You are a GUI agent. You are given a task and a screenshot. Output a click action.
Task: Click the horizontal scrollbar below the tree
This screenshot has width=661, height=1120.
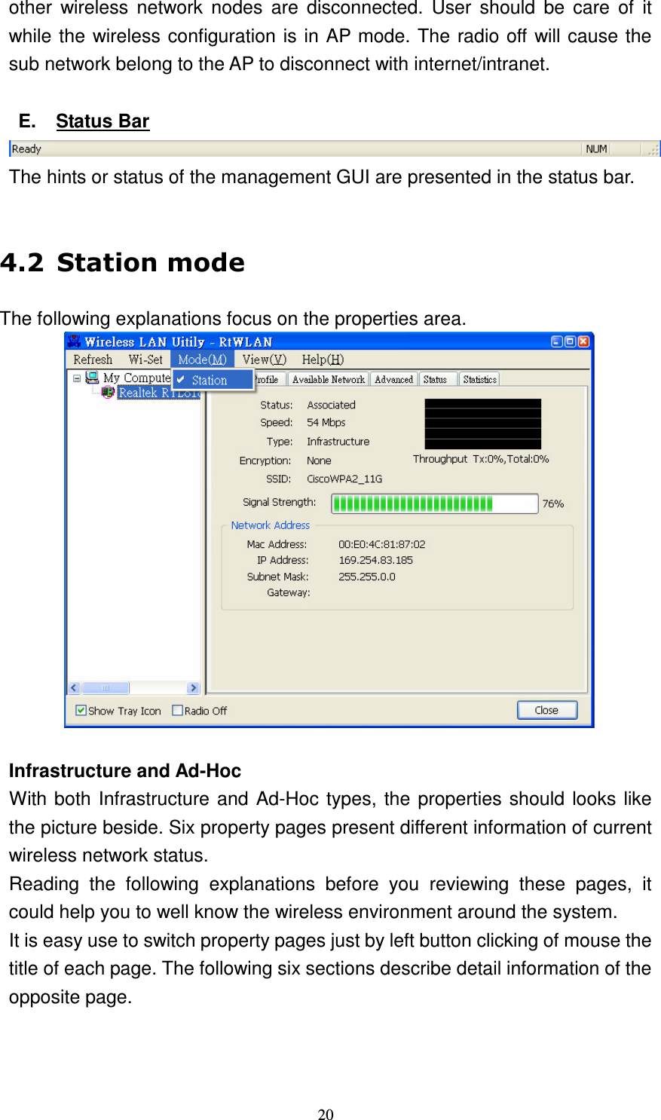coord(105,687)
